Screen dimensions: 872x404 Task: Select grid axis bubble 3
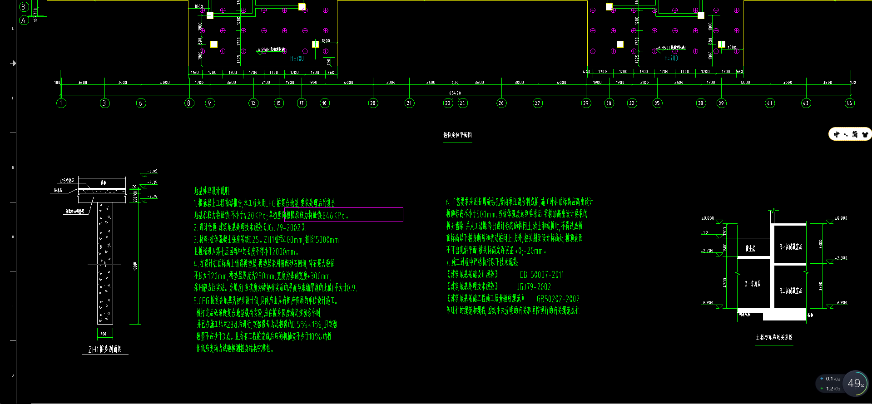coord(104,103)
